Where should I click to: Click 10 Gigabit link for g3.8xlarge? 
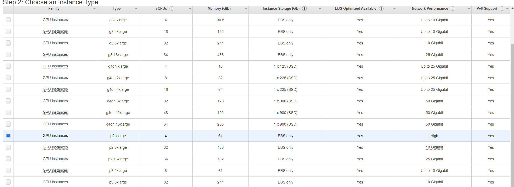pos(434,43)
